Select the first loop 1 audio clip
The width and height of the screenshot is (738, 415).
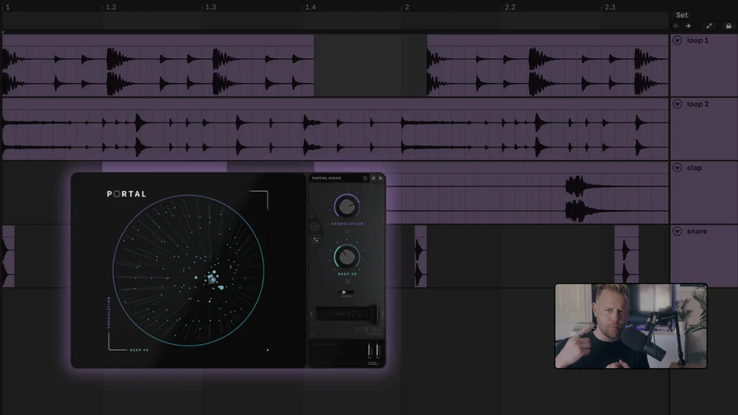point(158,65)
